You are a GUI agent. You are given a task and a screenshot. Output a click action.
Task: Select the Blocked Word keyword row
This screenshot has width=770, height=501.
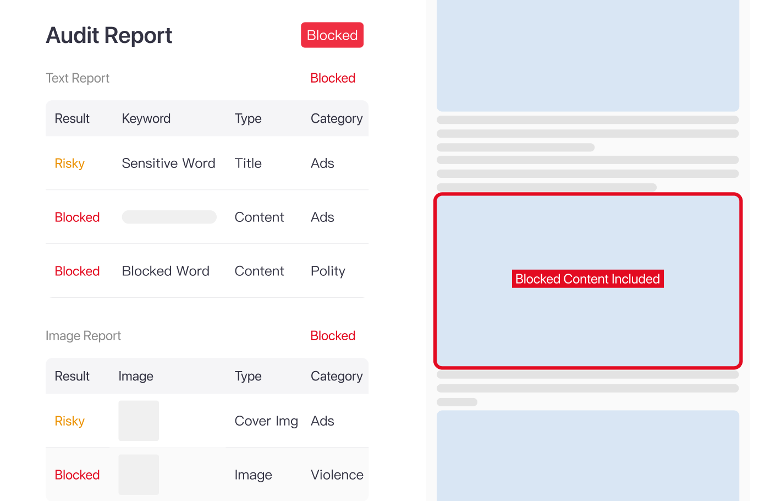tap(166, 271)
